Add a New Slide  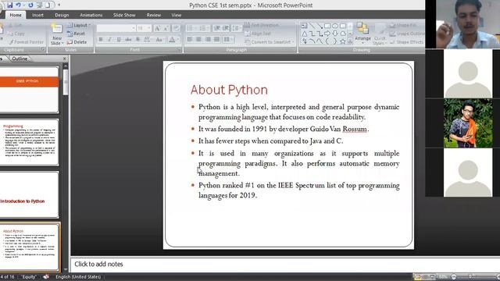[57, 34]
